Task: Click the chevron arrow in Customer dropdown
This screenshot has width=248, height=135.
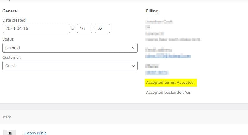Action: coord(133,66)
